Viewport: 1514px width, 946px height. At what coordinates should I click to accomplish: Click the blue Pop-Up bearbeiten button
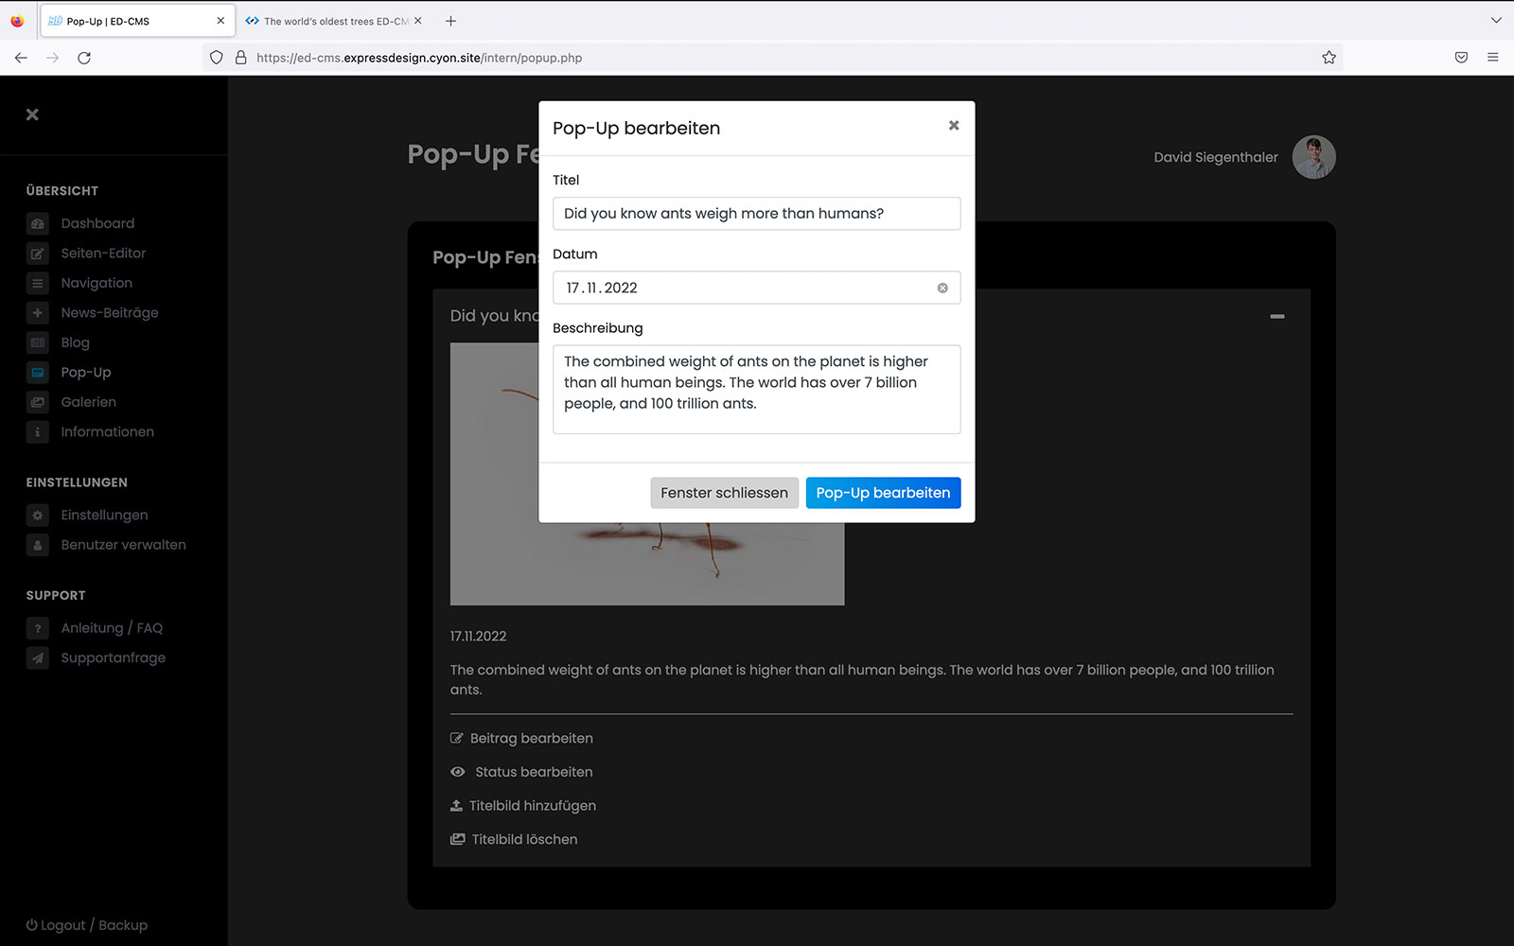pos(883,493)
